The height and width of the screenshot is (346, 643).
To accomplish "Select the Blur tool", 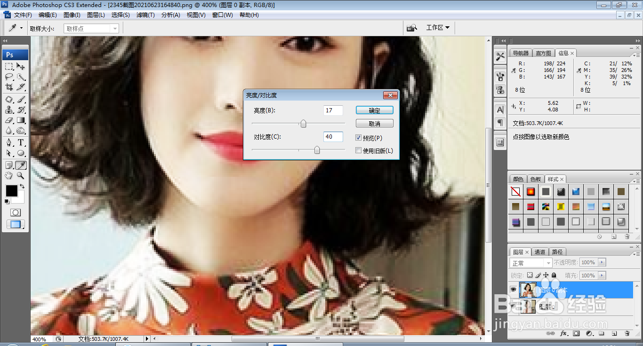I will pos(9,131).
